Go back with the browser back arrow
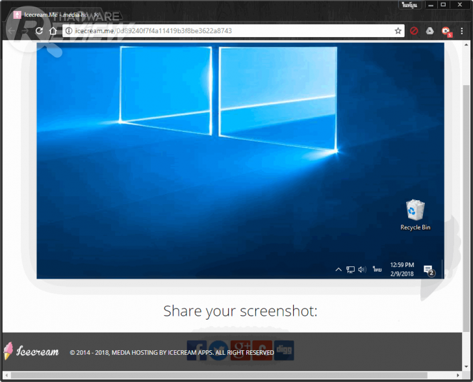Image resolution: width=473 pixels, height=382 pixels. point(12,31)
